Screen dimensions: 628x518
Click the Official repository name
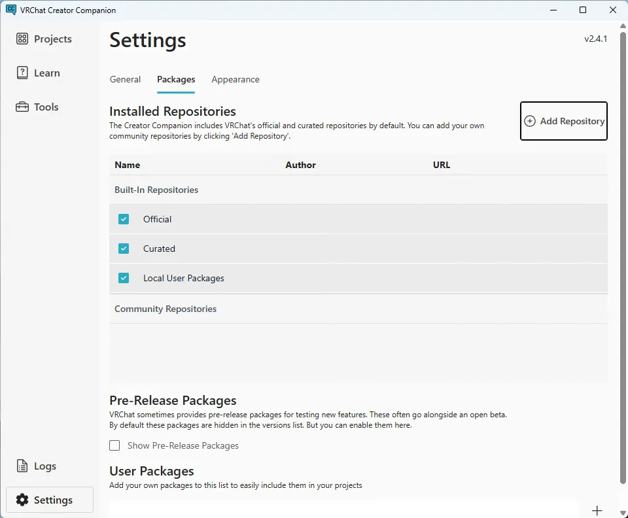pyautogui.click(x=158, y=219)
